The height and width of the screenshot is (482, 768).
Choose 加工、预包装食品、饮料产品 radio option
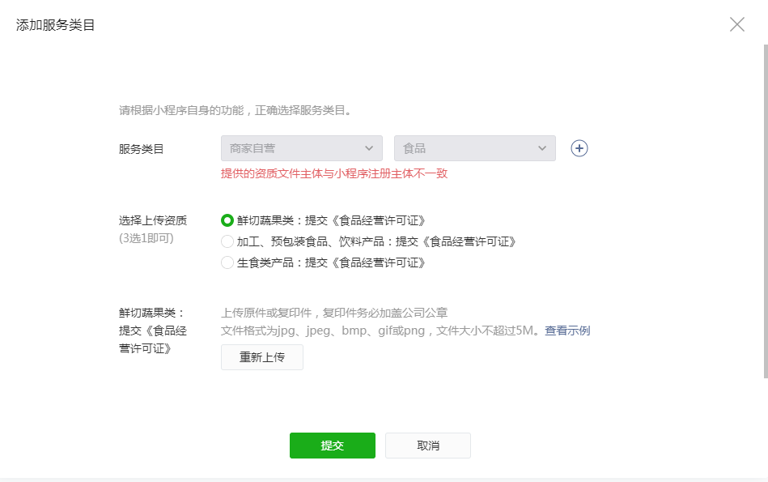pyautogui.click(x=227, y=241)
